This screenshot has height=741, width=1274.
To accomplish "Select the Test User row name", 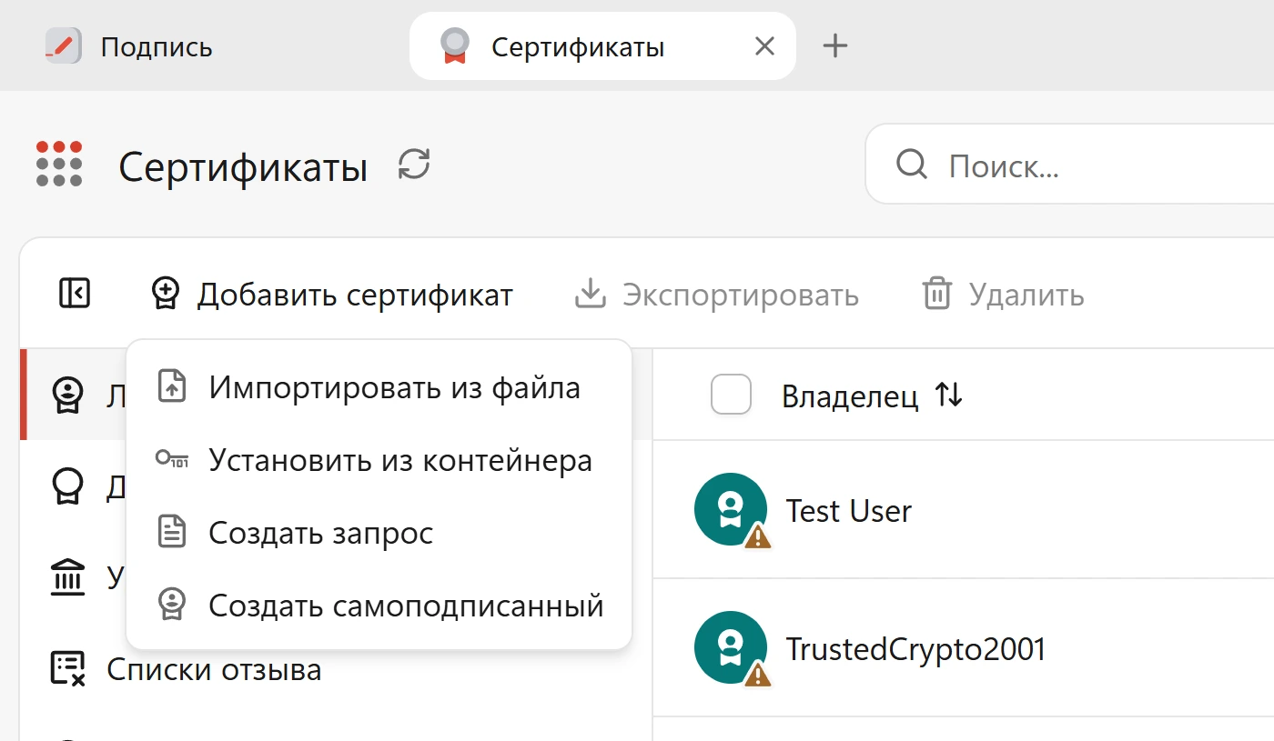I will click(849, 511).
